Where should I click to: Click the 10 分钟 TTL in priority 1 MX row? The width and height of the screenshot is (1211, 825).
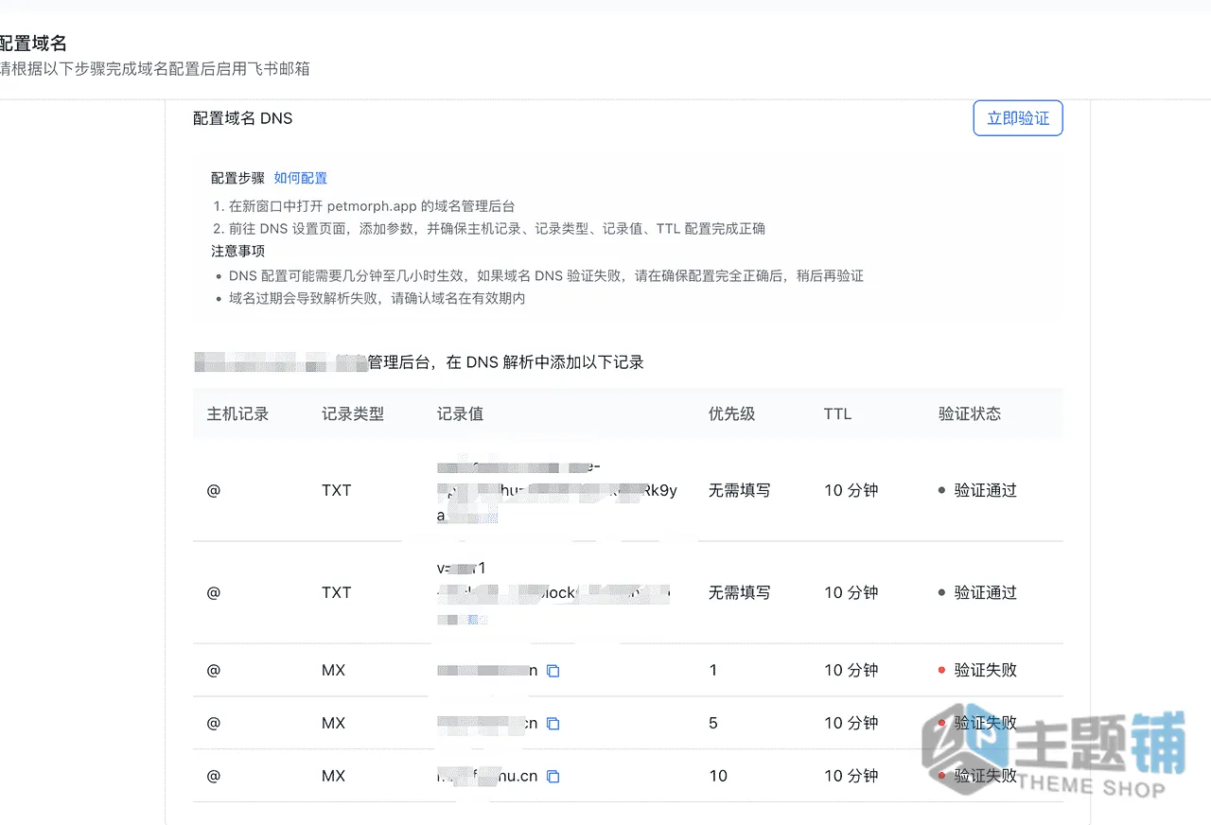point(851,670)
